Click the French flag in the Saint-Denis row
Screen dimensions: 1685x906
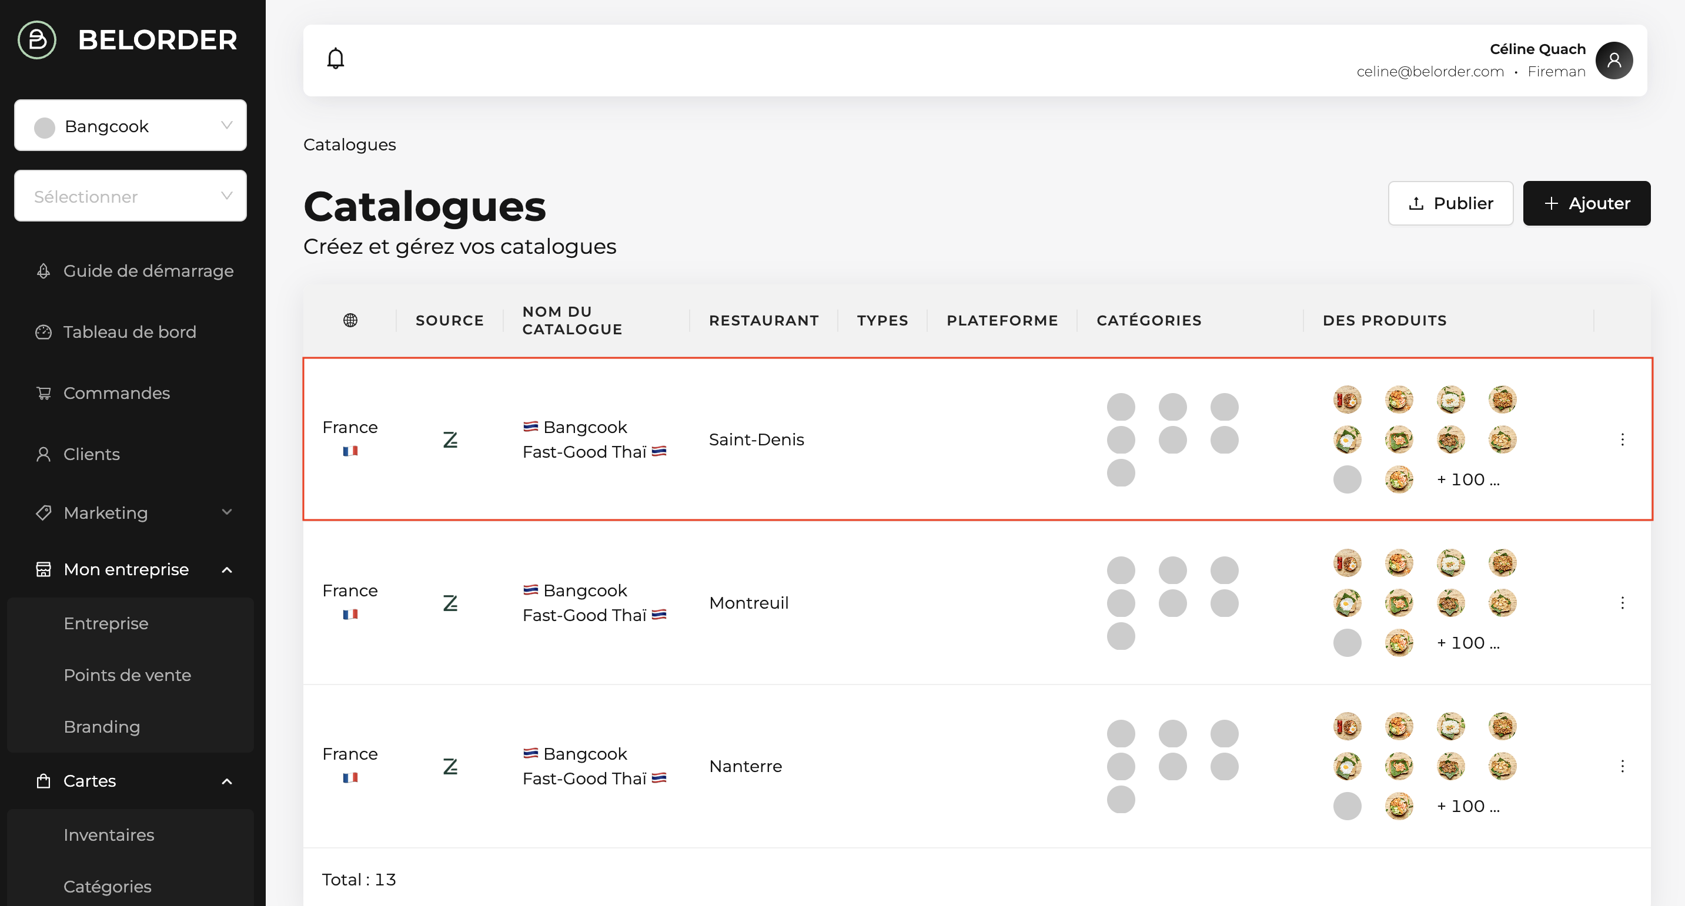[350, 451]
